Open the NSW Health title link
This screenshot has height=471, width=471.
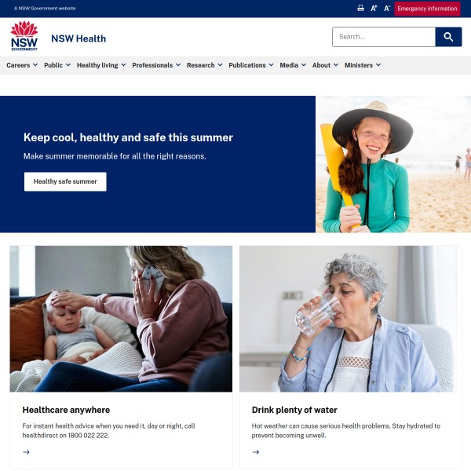coord(78,38)
